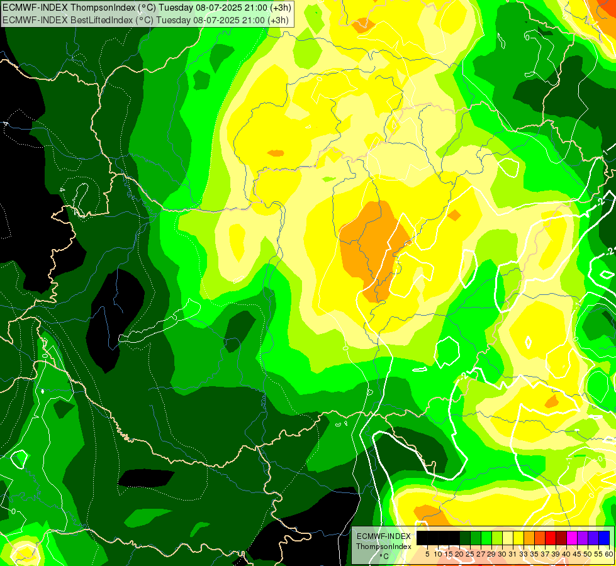Viewport: 616px width, 566px height.
Task: Click legend tick value '33'
Action: tap(524, 554)
